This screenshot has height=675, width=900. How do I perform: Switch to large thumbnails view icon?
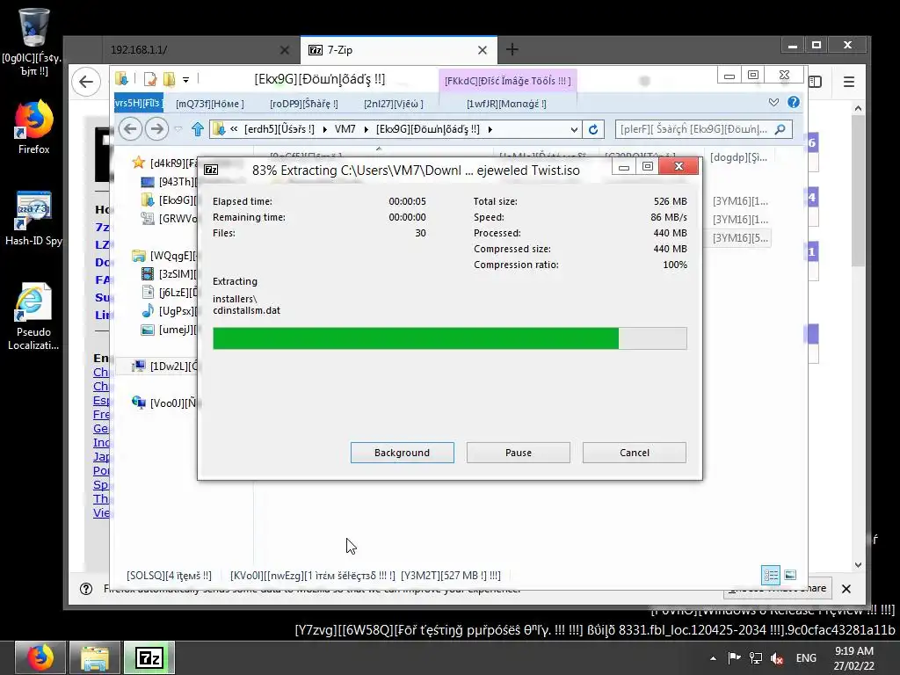pyautogui.click(x=790, y=575)
